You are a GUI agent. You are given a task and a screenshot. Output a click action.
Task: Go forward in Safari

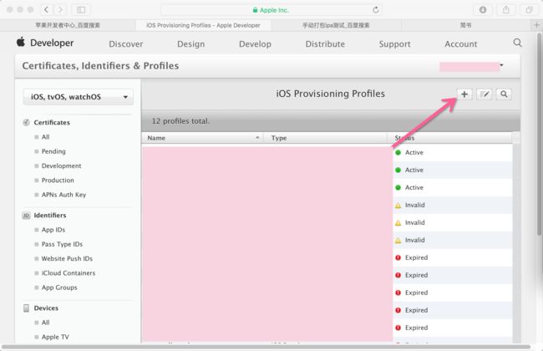[61, 10]
